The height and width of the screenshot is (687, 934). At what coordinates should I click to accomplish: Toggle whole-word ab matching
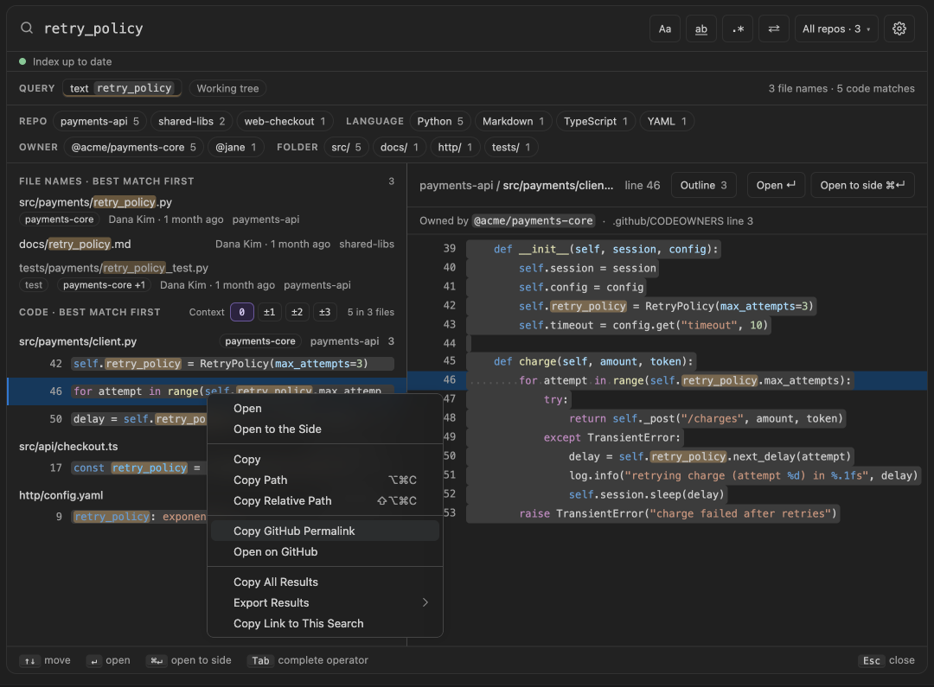point(701,29)
